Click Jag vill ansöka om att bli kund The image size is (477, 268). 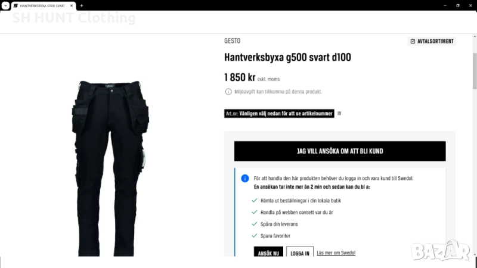pos(340,151)
